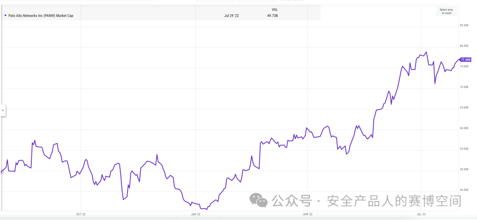Screen dimensions: 477x220
Task: Click the VAL column header
Action: [x=274, y=10]
